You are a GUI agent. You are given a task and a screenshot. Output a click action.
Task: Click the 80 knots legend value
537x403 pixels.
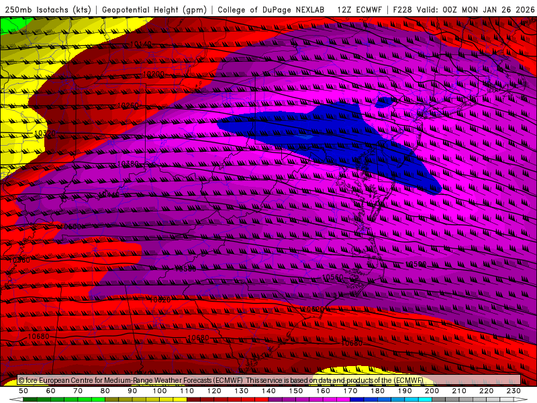tap(105, 391)
